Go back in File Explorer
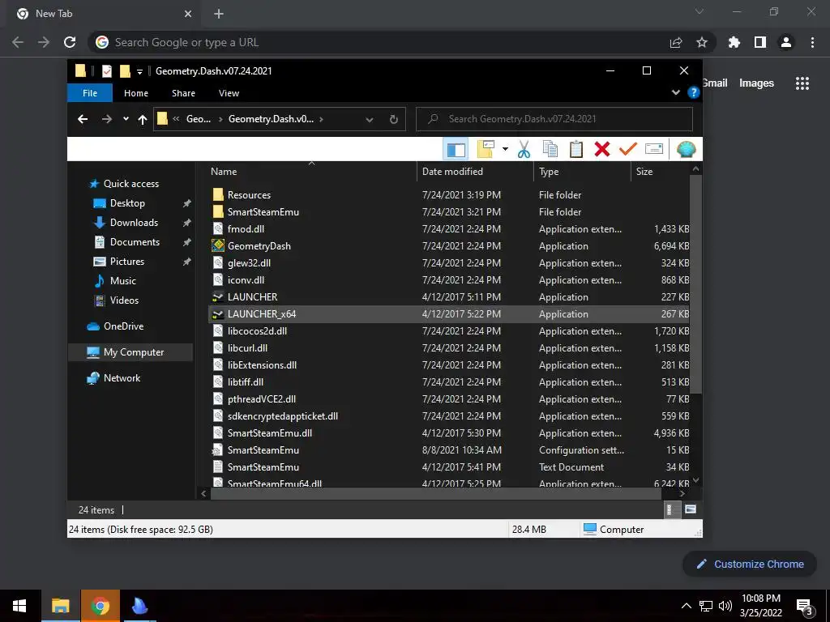 click(83, 119)
